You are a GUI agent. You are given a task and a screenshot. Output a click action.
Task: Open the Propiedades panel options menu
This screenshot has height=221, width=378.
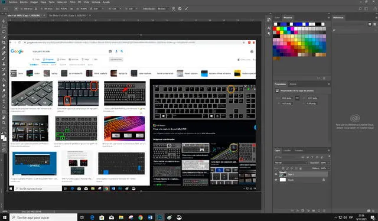point(328,84)
